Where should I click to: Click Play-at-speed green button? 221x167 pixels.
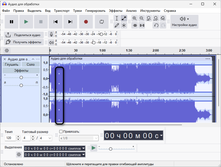point(93,148)
